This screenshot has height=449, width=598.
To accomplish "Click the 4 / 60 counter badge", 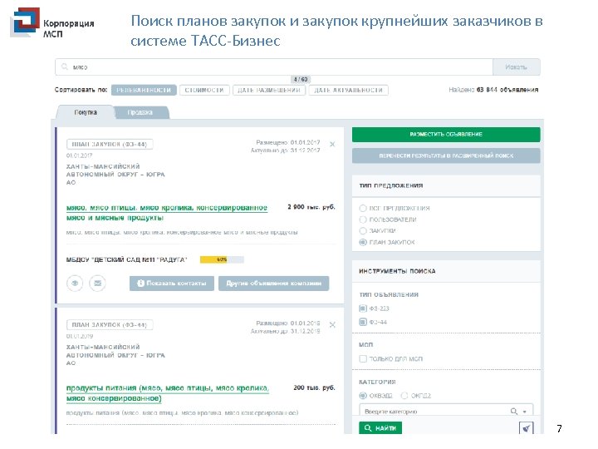I will coord(301,80).
